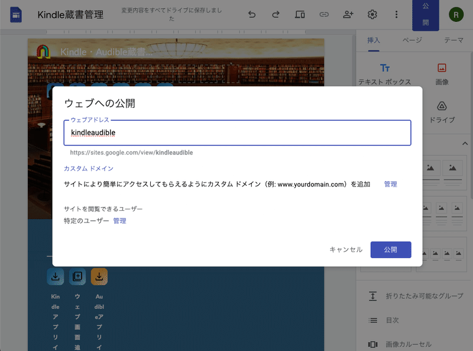Switch to the テーマ tab
473x351 pixels.
453,40
